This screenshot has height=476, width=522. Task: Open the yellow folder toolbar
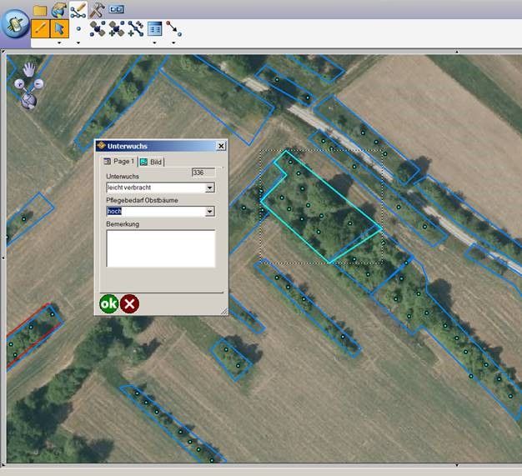tap(40, 10)
